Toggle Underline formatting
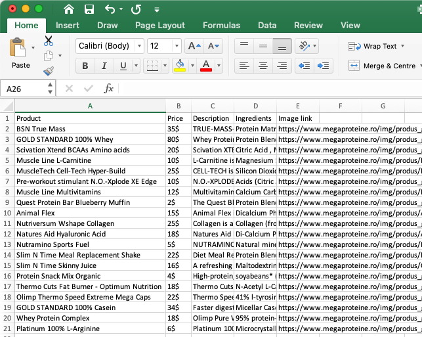 click(x=121, y=66)
